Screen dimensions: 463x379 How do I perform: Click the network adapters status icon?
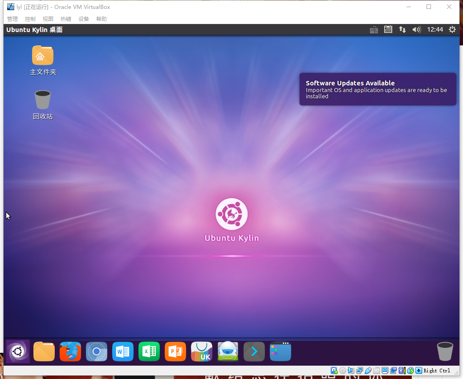click(359, 371)
